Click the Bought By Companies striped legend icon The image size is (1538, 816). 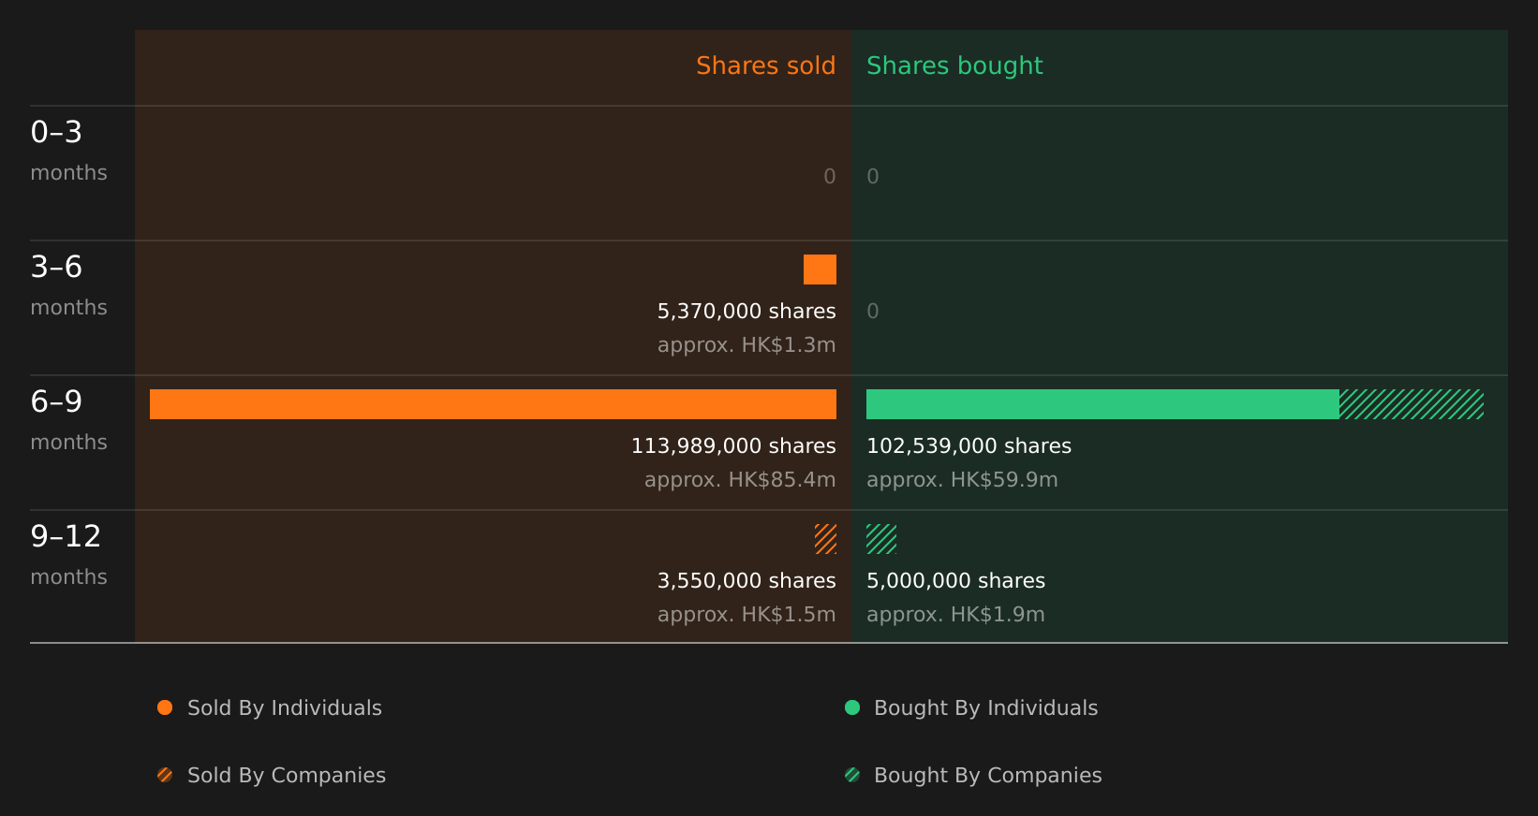click(x=852, y=775)
